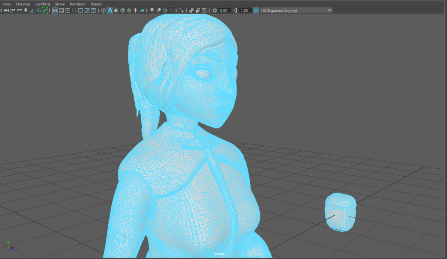This screenshot has width=447, height=259.
Task: Click the Smooth Shade All cube icon
Action: [110, 10]
